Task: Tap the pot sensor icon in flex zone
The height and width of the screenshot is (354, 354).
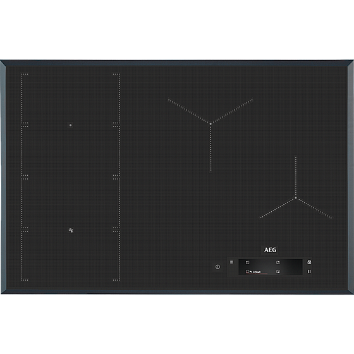Action: pos(71,230)
